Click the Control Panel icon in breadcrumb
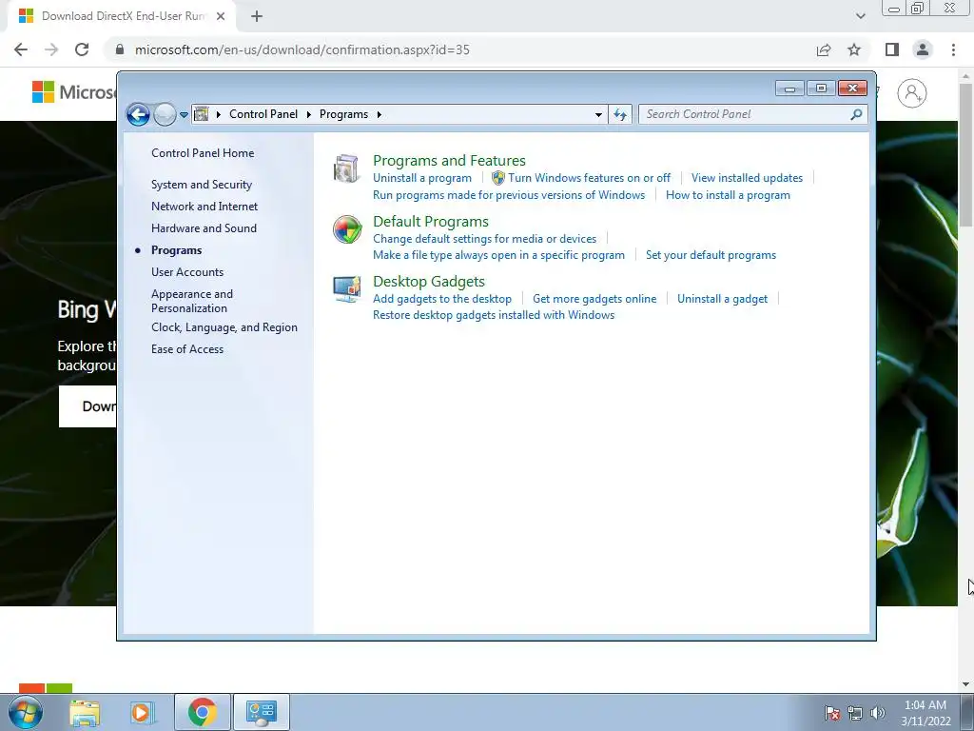 (x=202, y=114)
